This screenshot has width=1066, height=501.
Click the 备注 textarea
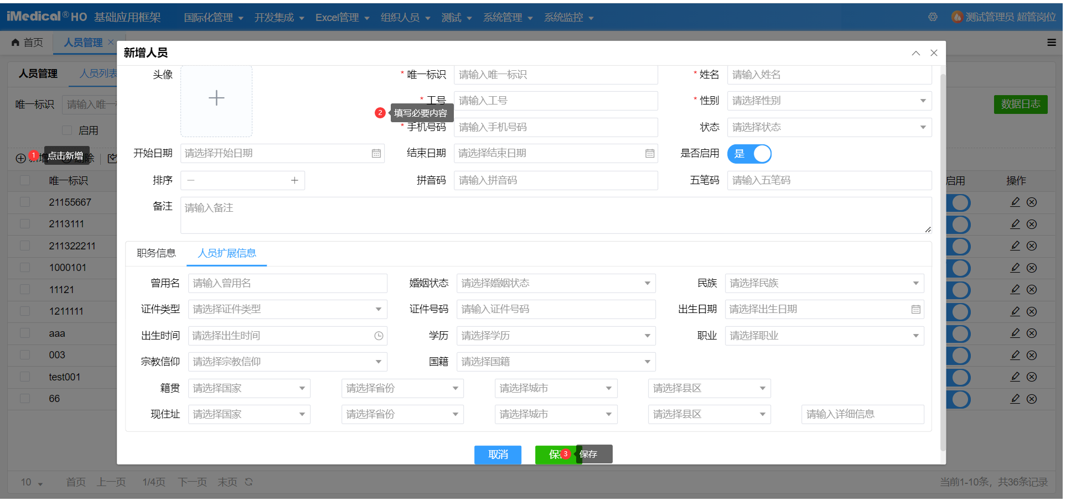556,216
